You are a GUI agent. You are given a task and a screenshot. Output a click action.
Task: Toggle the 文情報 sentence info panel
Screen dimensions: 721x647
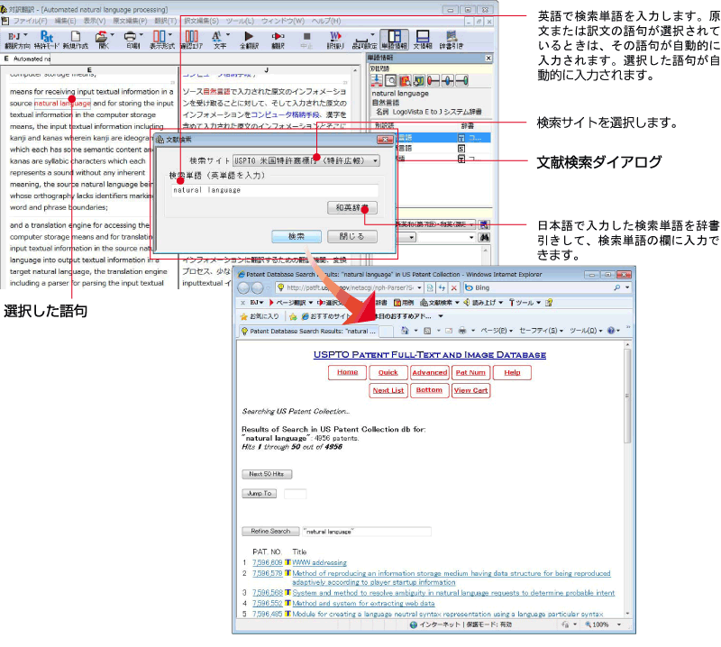point(423,38)
